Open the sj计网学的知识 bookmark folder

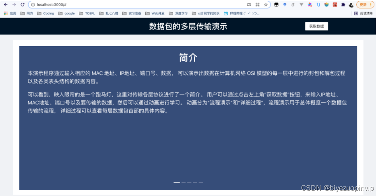click(x=206, y=13)
